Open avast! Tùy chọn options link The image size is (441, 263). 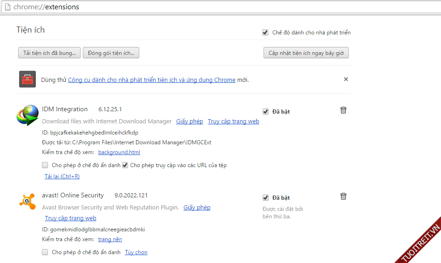point(136,252)
